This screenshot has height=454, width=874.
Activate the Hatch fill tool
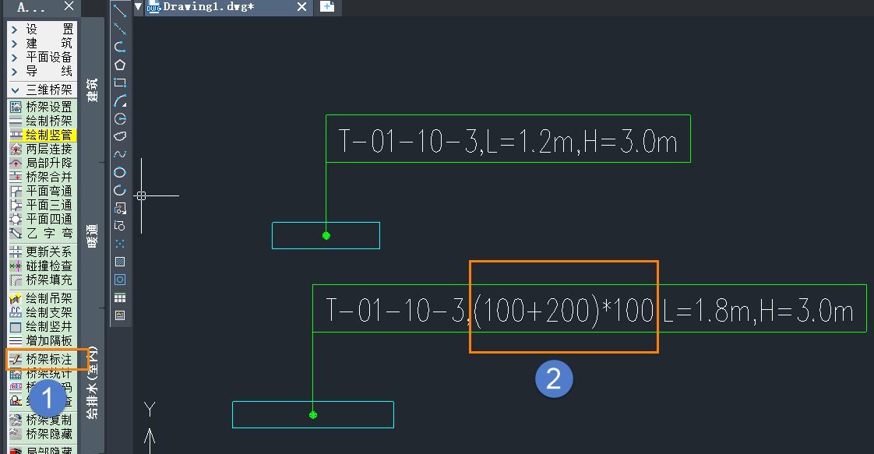[120, 262]
